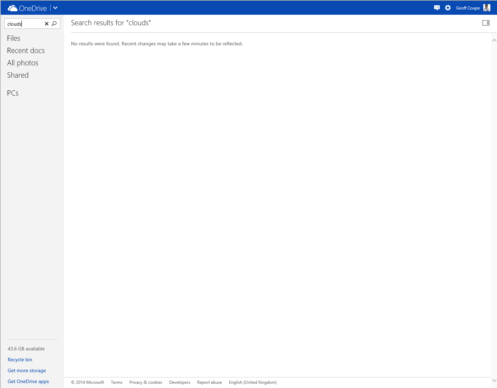Screen dimensions: 497x388
Task: Clear the search box with X
Action: point(46,24)
